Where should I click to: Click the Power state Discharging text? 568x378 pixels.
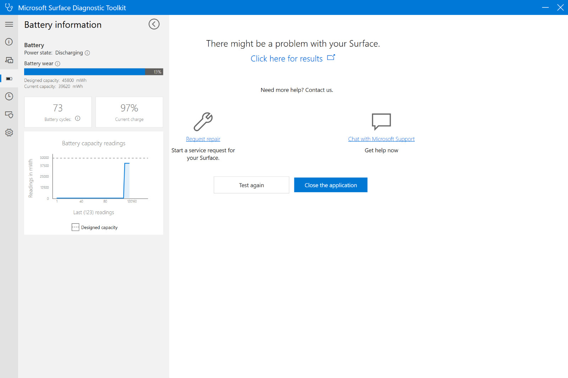coord(53,53)
